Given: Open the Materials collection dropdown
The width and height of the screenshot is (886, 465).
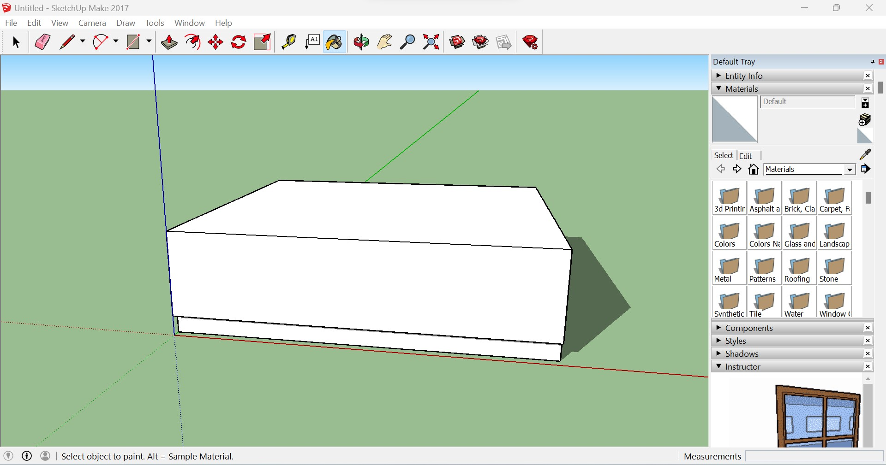Looking at the screenshot, I should (x=850, y=169).
